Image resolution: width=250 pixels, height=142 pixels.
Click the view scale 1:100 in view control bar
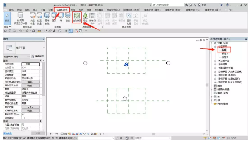pyautogui.click(x=54, y=134)
